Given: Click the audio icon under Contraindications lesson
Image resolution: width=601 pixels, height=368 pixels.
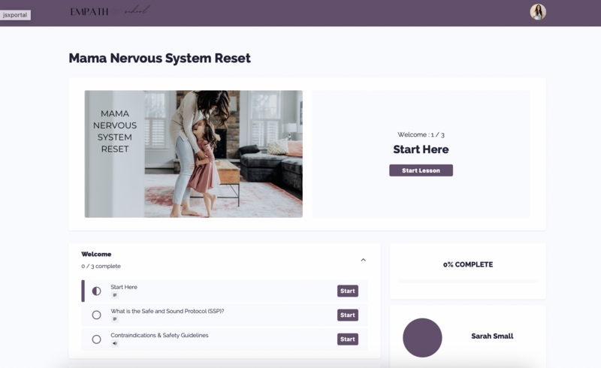Looking at the screenshot, I should (x=115, y=343).
